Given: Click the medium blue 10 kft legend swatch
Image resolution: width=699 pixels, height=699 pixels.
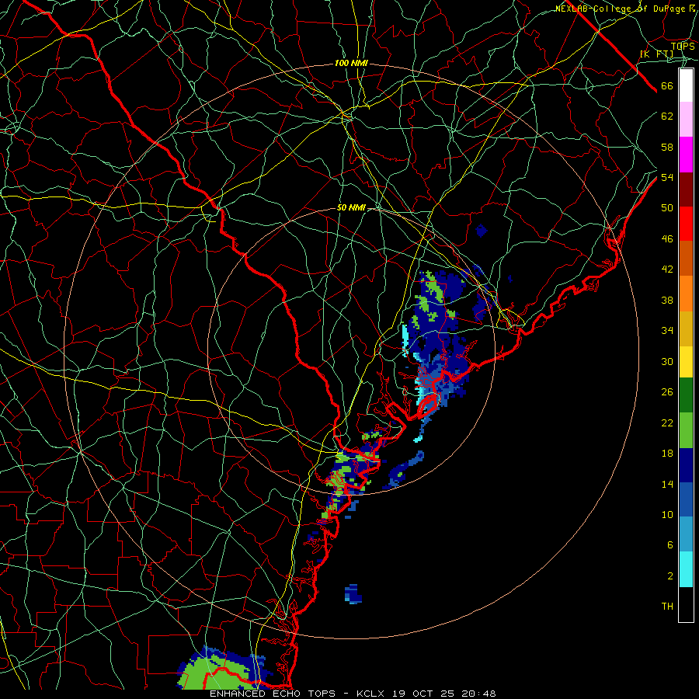Looking at the screenshot, I should point(686,499).
